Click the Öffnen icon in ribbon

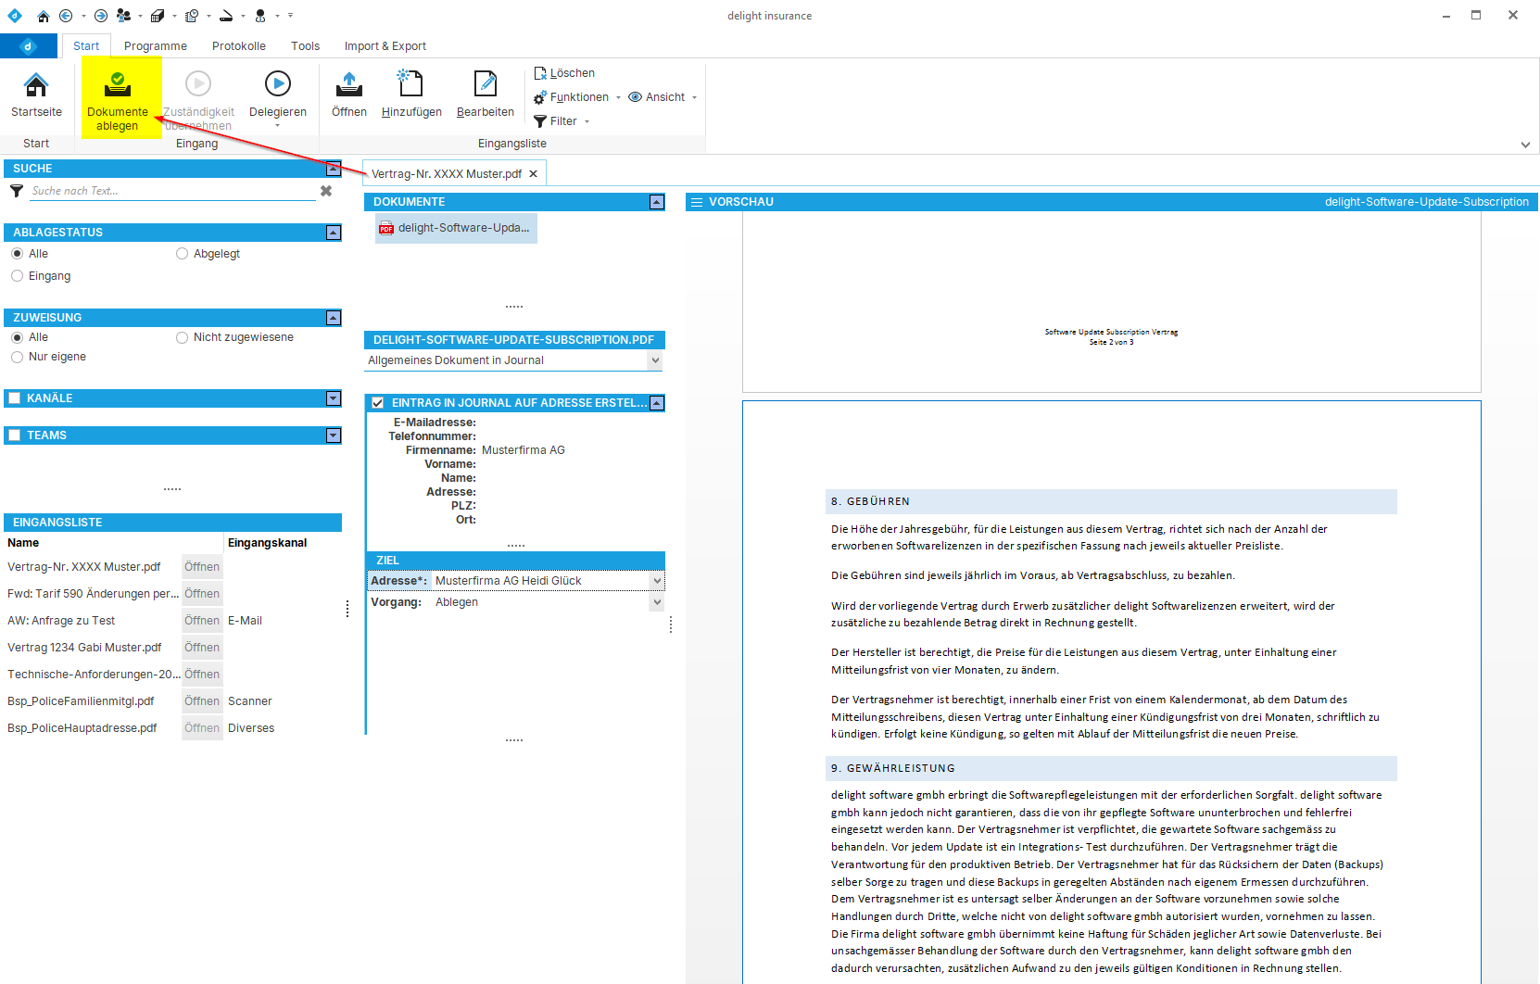[x=349, y=84]
